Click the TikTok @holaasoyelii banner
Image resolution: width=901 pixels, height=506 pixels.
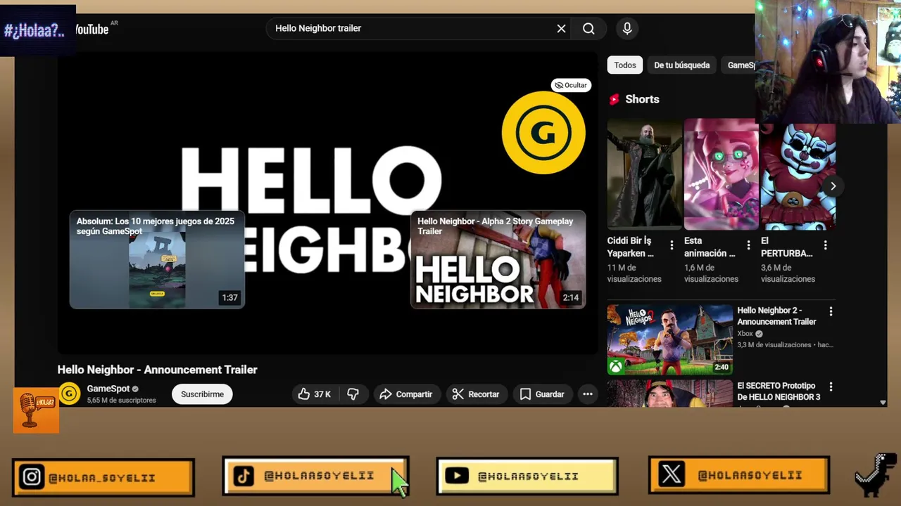click(x=315, y=476)
